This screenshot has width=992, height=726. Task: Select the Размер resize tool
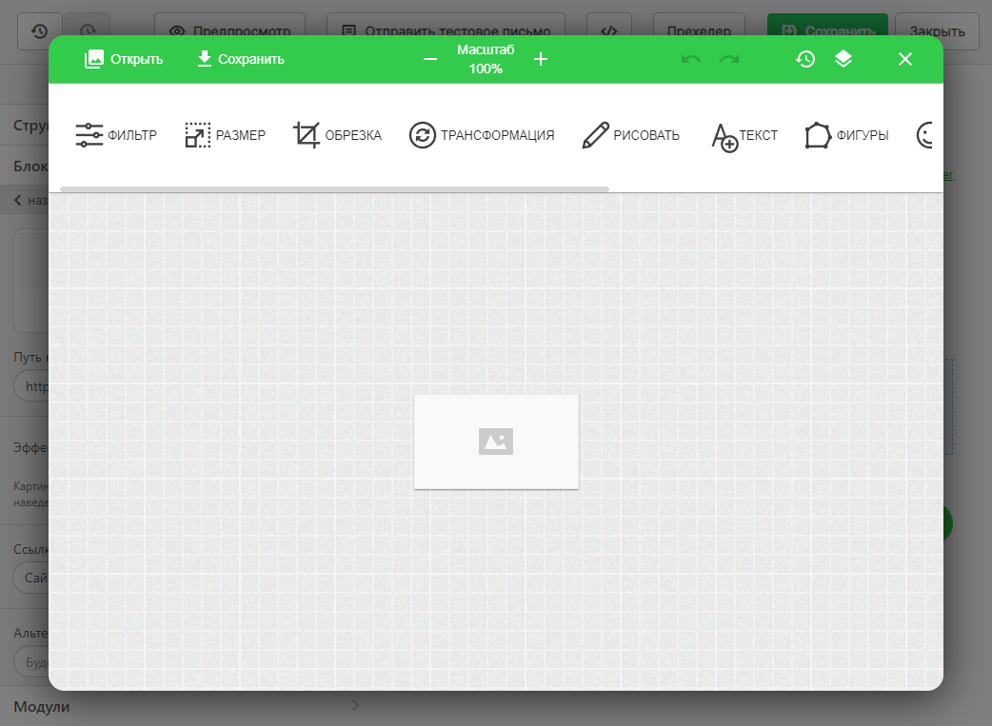[x=225, y=135]
